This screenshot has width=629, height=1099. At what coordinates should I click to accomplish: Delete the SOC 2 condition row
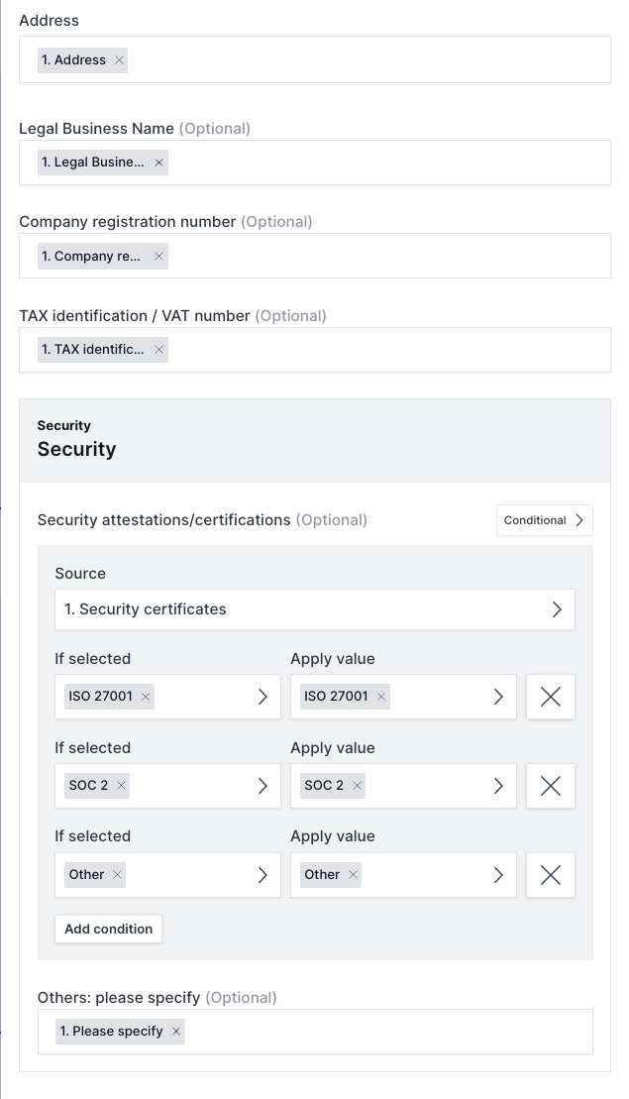pyautogui.click(x=550, y=786)
